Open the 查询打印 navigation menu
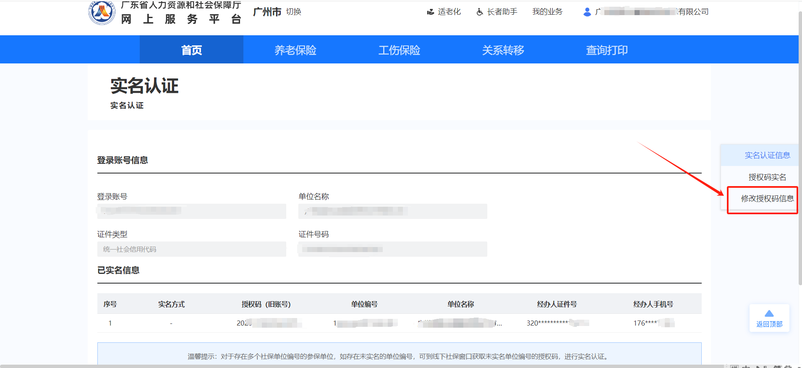 coord(606,50)
